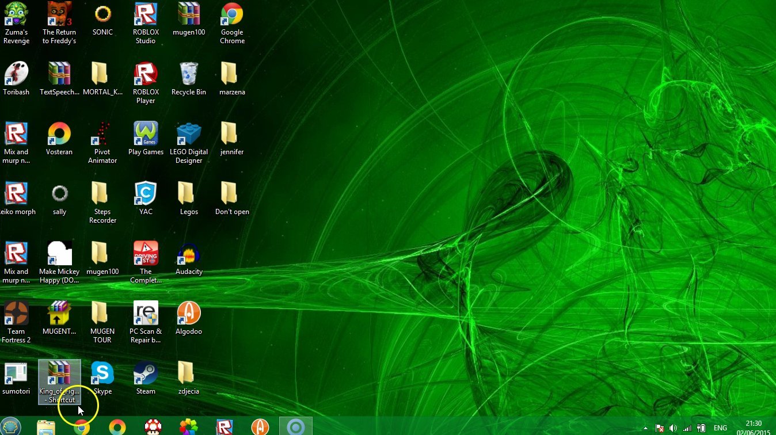Select the Toribash desktop shortcut
This screenshot has height=435, width=776.
(16, 79)
